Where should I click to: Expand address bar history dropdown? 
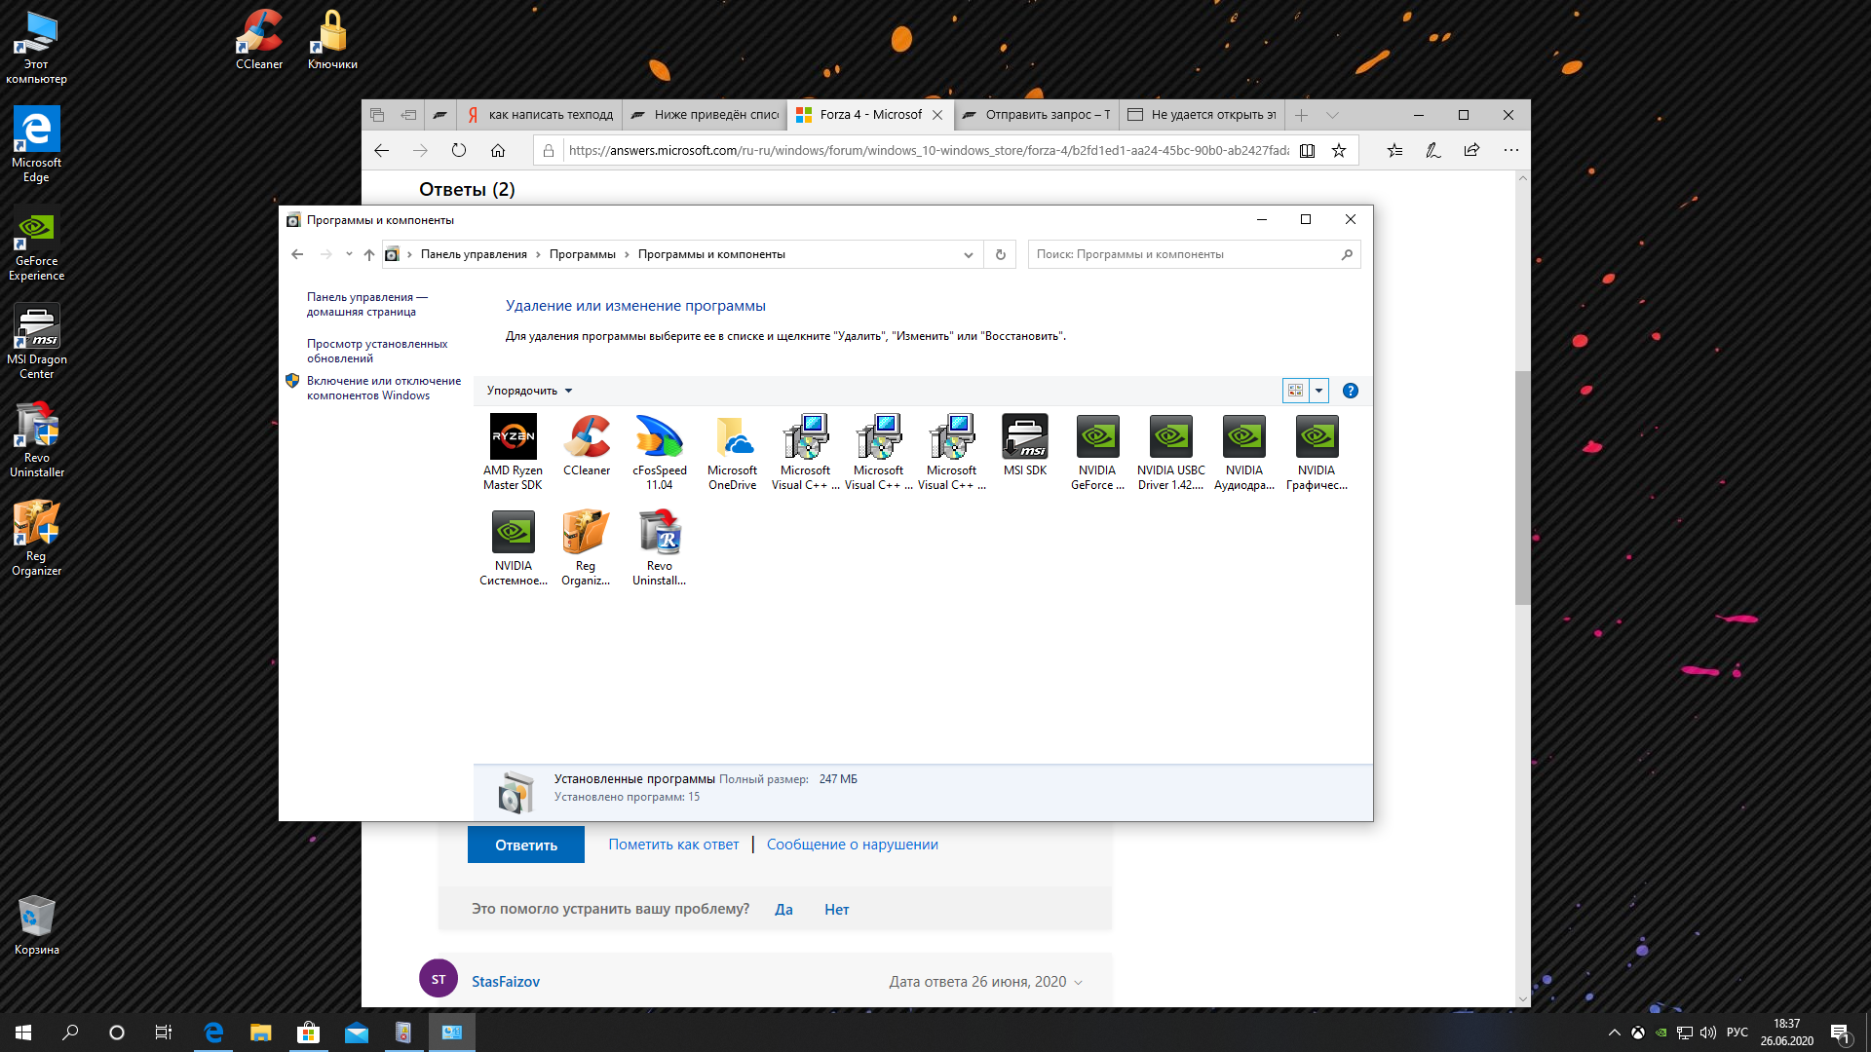968,254
